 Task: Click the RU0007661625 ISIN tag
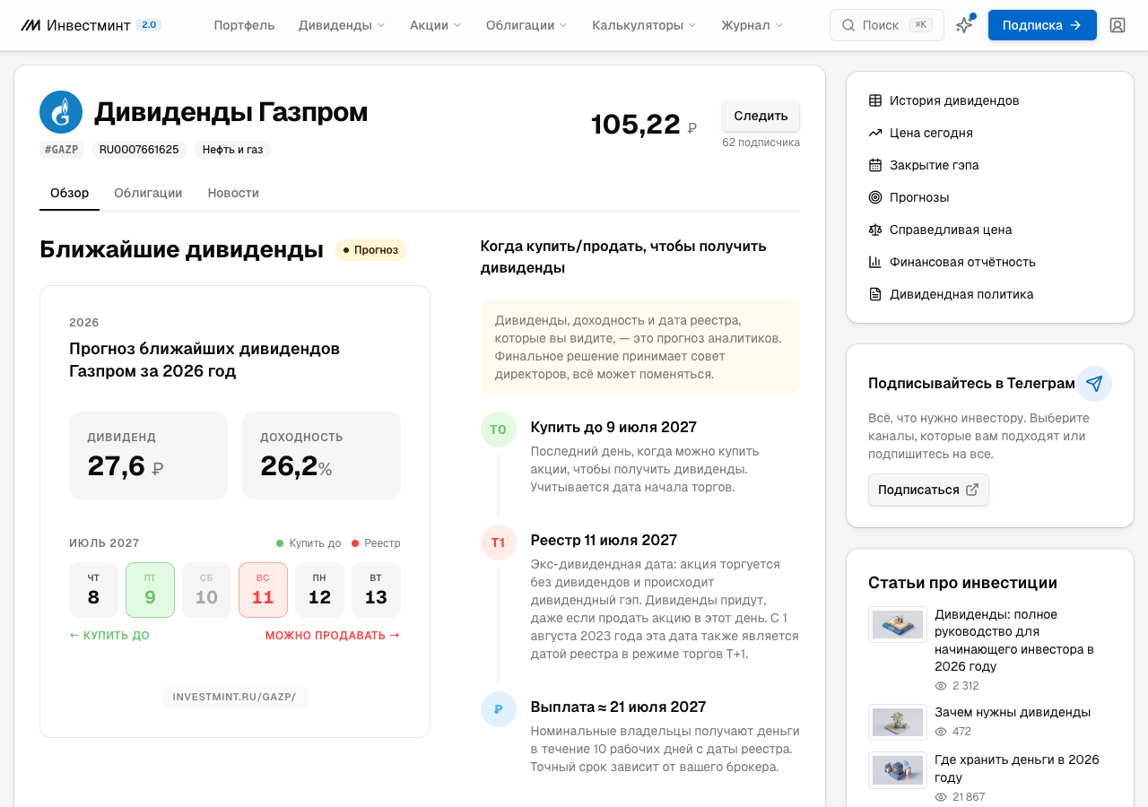coord(139,150)
